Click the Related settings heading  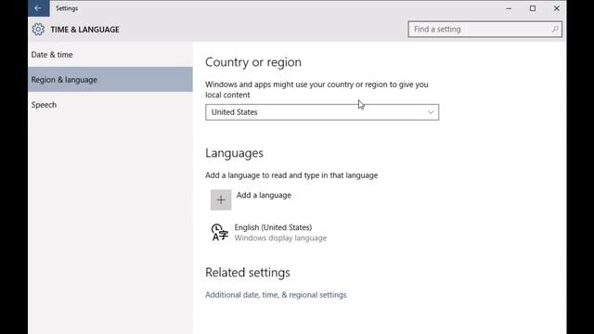coord(248,272)
